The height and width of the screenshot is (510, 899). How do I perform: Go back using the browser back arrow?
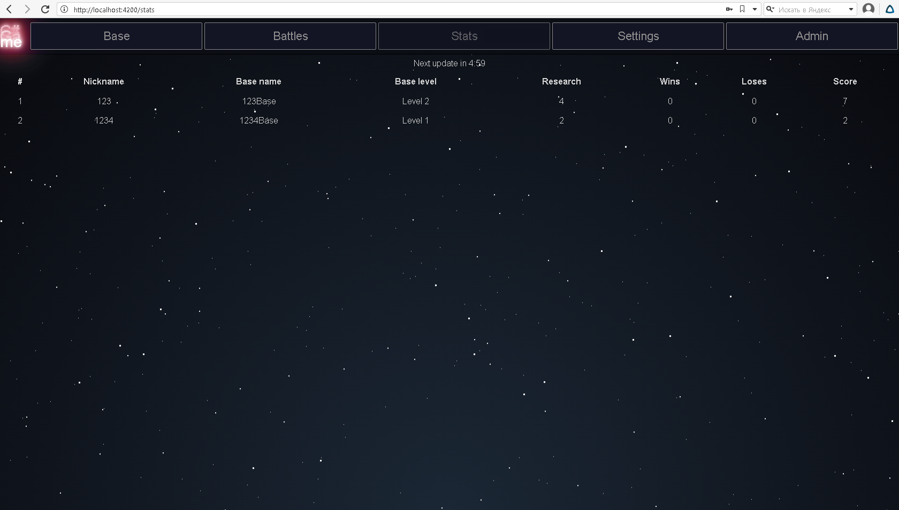[x=9, y=9]
